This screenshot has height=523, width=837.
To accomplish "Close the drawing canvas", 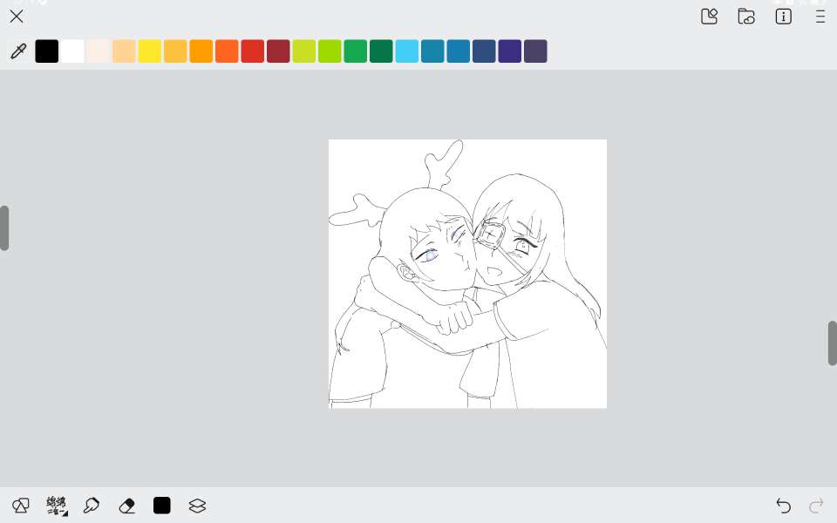I will click(17, 17).
